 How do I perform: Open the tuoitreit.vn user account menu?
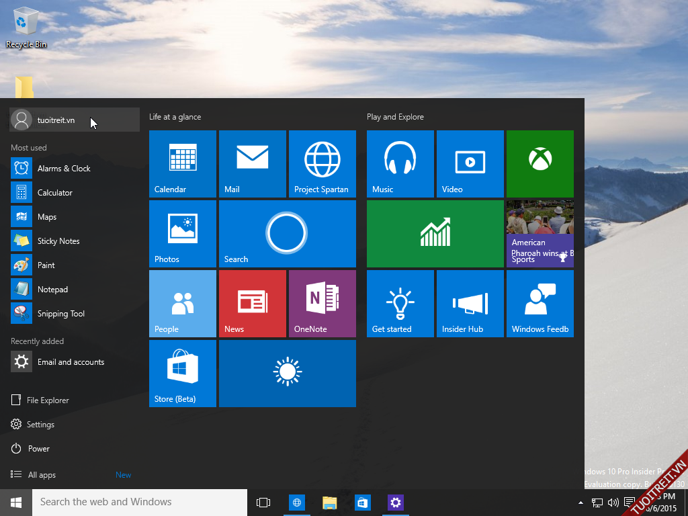tap(56, 120)
